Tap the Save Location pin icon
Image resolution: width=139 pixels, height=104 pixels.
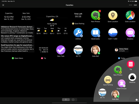pyautogui.click(x=113, y=15)
